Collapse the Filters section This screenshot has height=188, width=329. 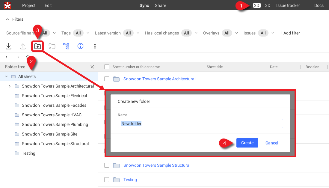pyautogui.click(x=7, y=19)
